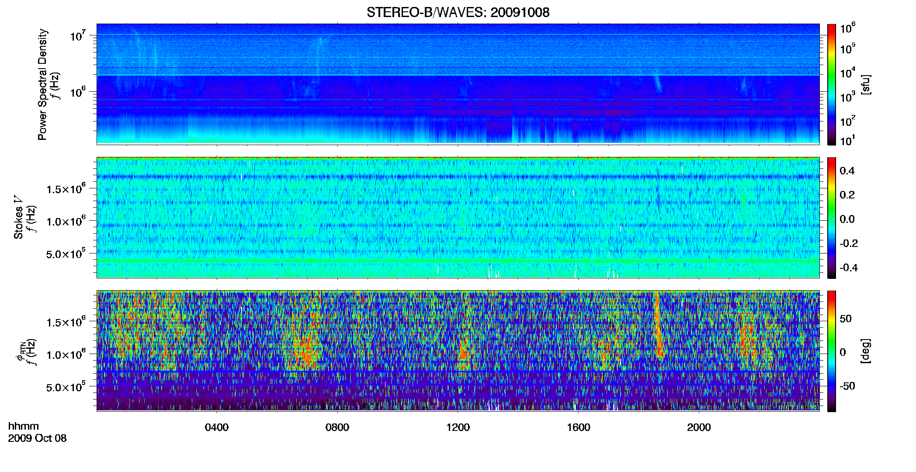916x472 pixels.
Task: Select the 1200 time tick label
Action: (458, 427)
